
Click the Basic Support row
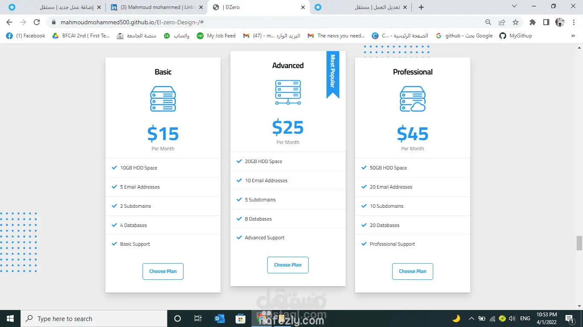[163, 244]
